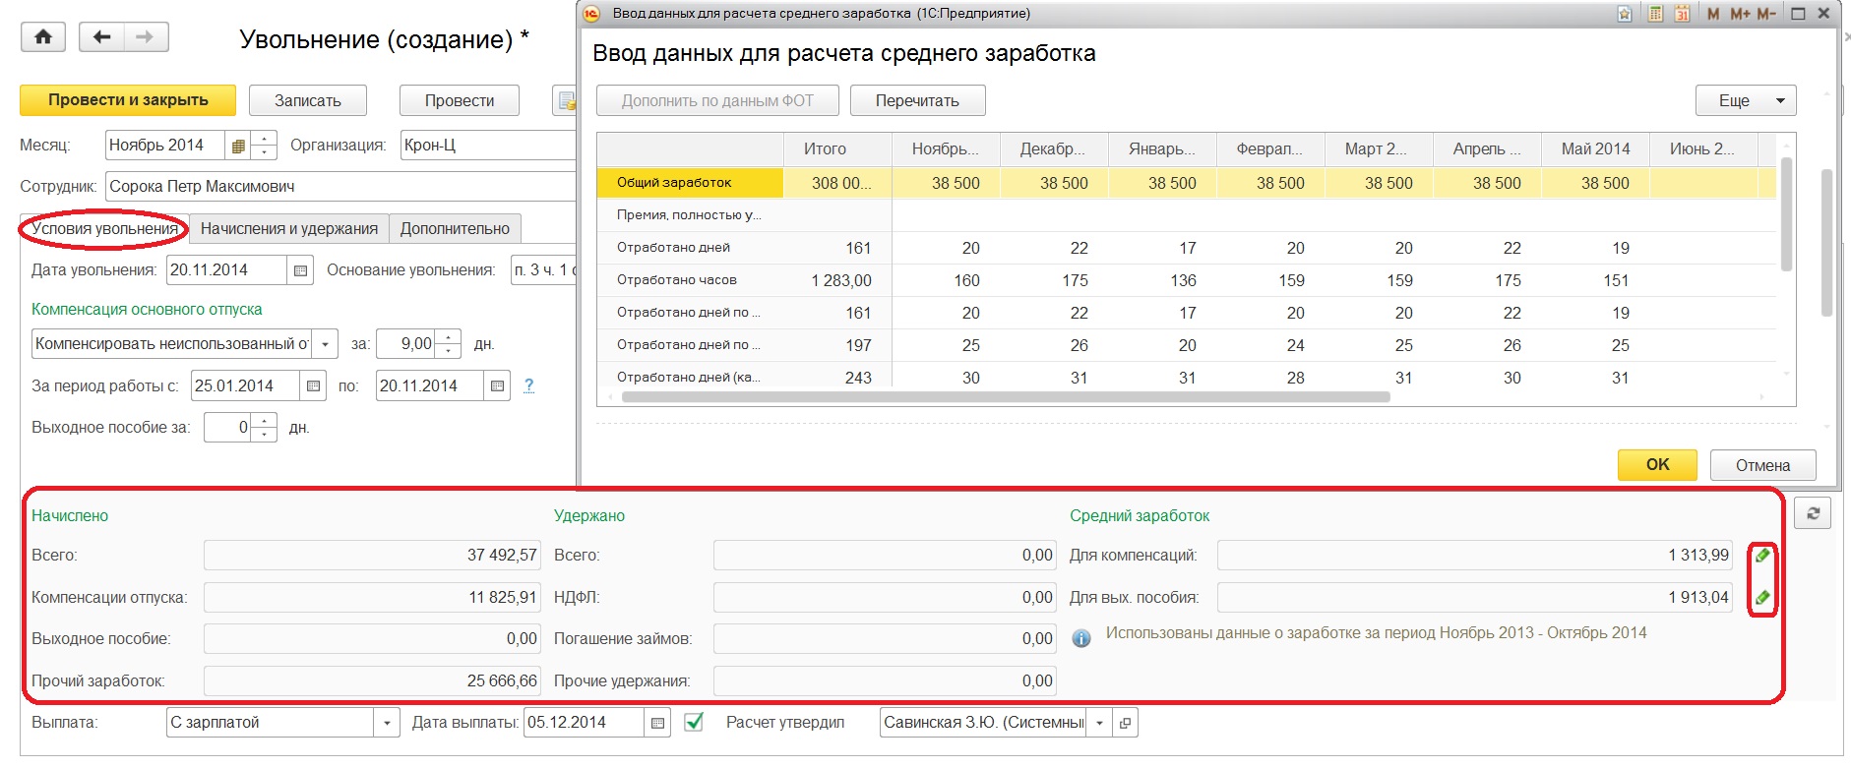Click the horizontal scrollbar under earnings table
1851x768 pixels.
[1004, 397]
